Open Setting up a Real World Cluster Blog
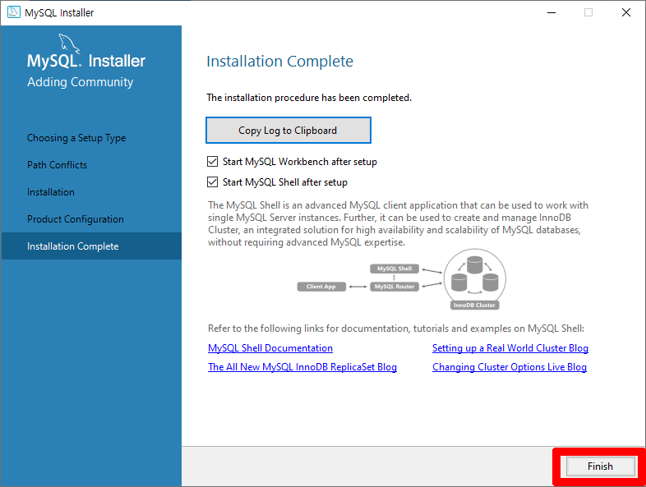The width and height of the screenshot is (646, 487). 510,348
